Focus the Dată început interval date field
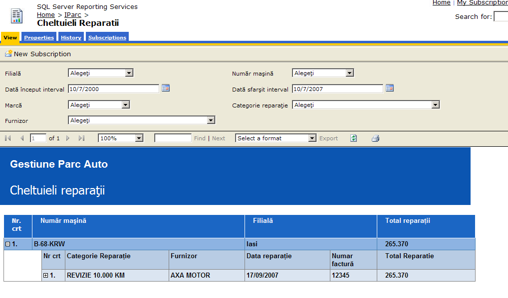Viewport: 508px width, 298px height. 113,89
